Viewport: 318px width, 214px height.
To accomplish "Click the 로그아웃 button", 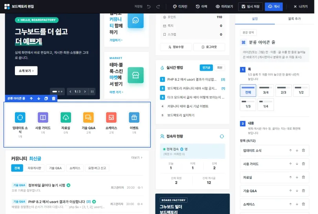I will point(209,47).
